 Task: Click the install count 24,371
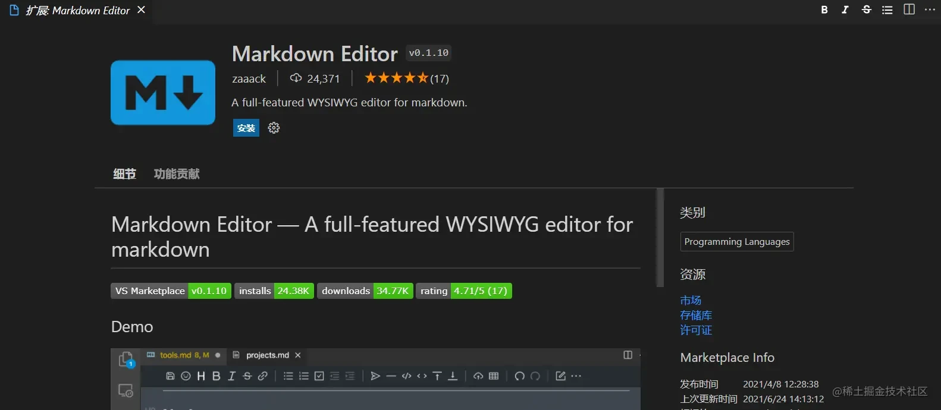(315, 78)
